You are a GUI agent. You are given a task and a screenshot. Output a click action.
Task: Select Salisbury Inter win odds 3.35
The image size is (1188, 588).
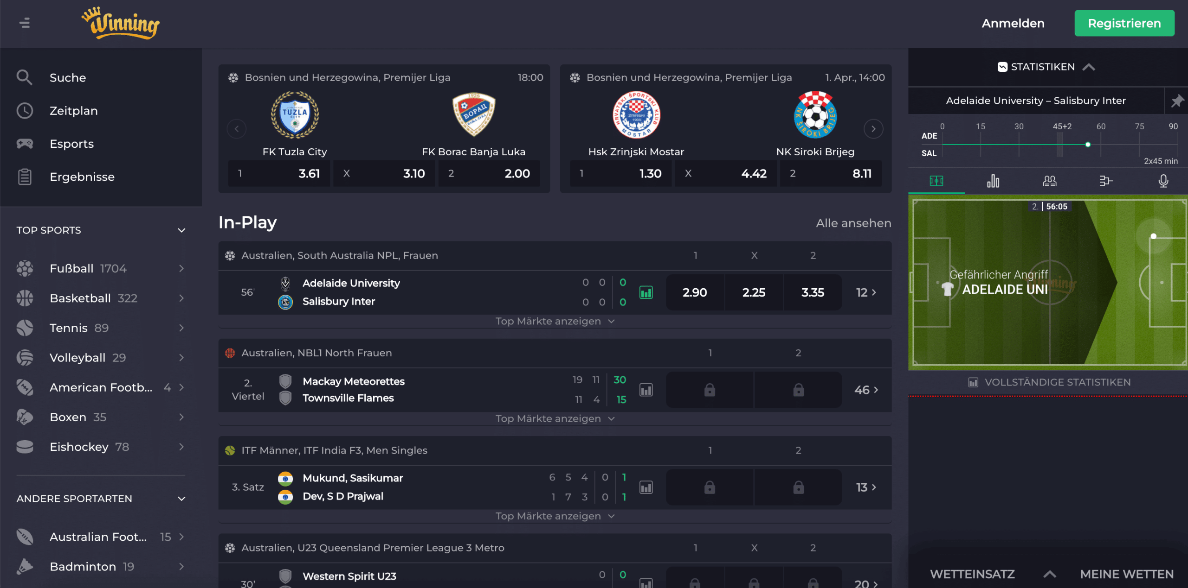(x=813, y=292)
